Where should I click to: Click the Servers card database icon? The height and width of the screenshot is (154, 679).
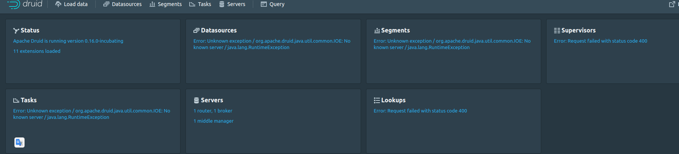(x=196, y=100)
